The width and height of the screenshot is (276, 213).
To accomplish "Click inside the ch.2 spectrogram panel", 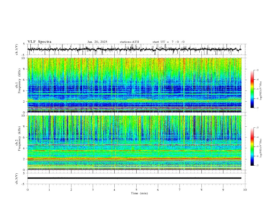I will 134,143.
